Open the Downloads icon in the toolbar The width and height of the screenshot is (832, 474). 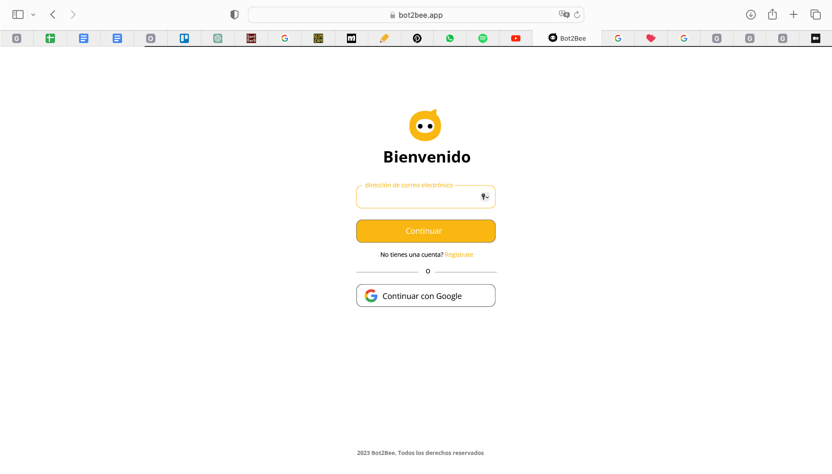750,14
